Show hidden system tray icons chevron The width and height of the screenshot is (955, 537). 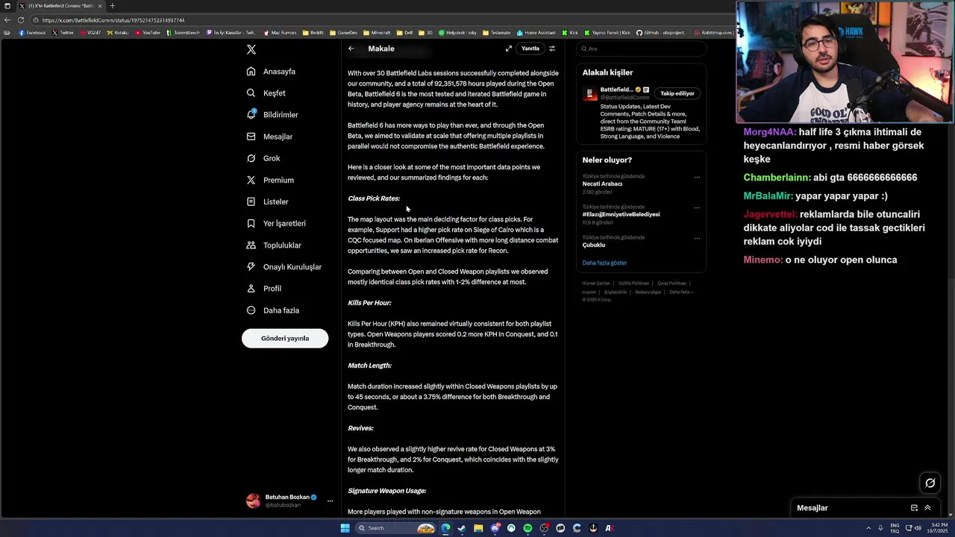point(868,528)
